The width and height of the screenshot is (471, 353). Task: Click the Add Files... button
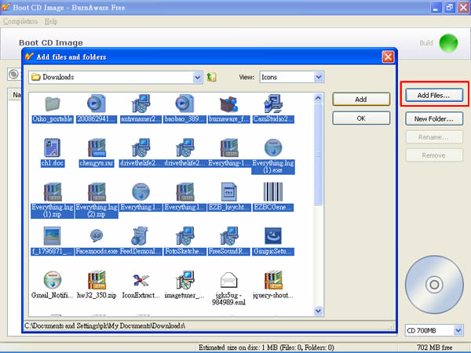[x=434, y=96]
